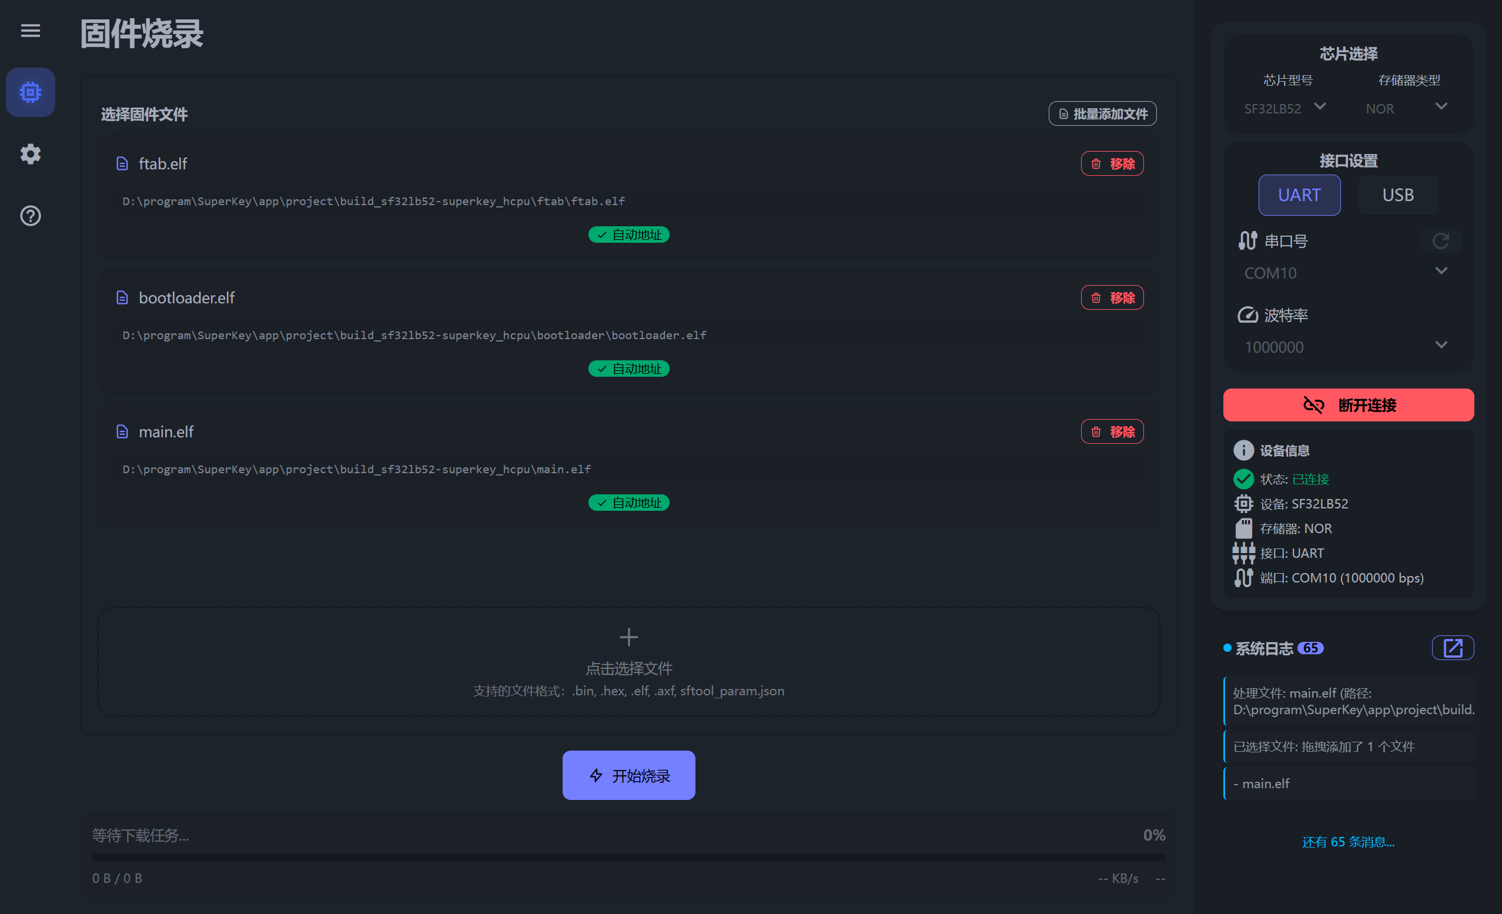The height and width of the screenshot is (914, 1502).
Task: Switch to the UART interface tab
Action: (x=1299, y=195)
